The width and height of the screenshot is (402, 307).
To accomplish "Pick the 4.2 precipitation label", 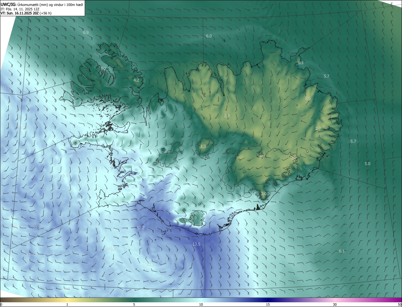I will (x=136, y=80).
